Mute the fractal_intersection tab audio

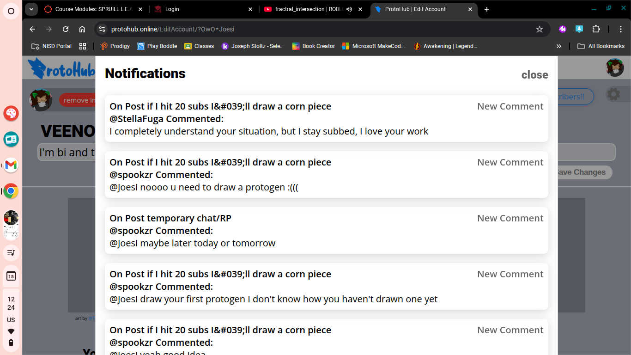tap(349, 9)
